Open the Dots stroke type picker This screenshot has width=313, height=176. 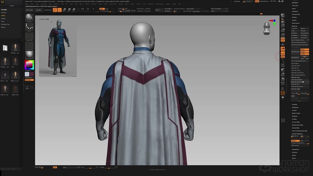click(30, 27)
